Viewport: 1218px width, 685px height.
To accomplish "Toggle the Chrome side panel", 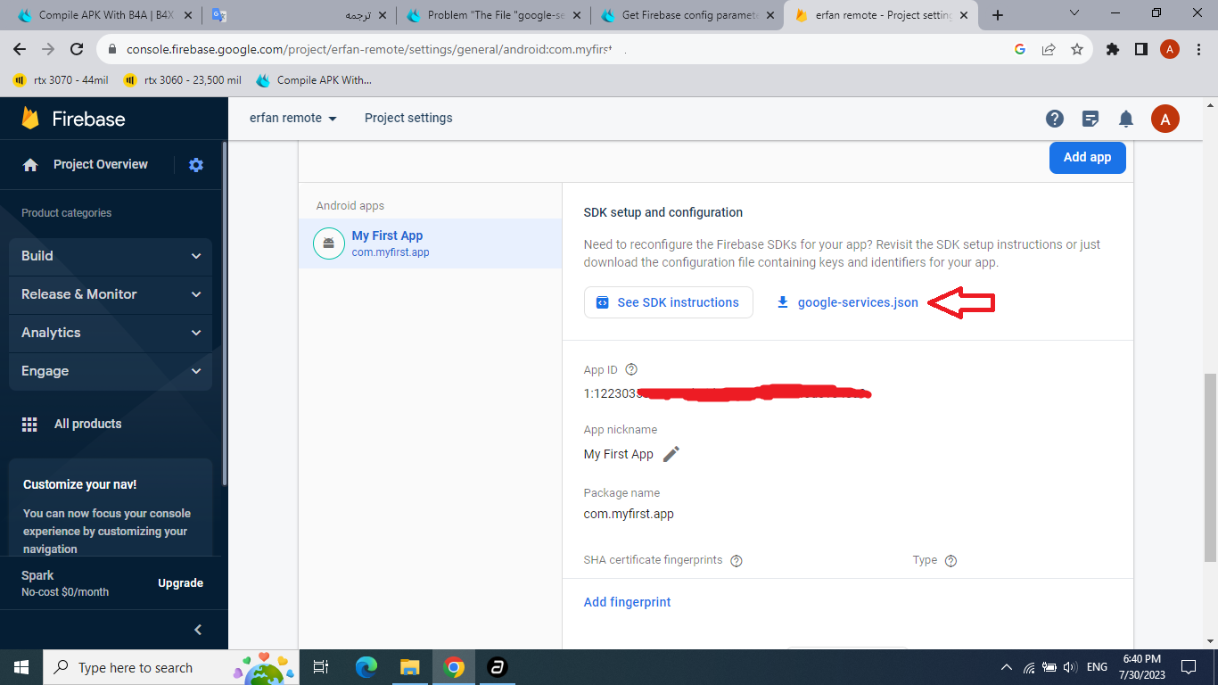I will point(1141,50).
